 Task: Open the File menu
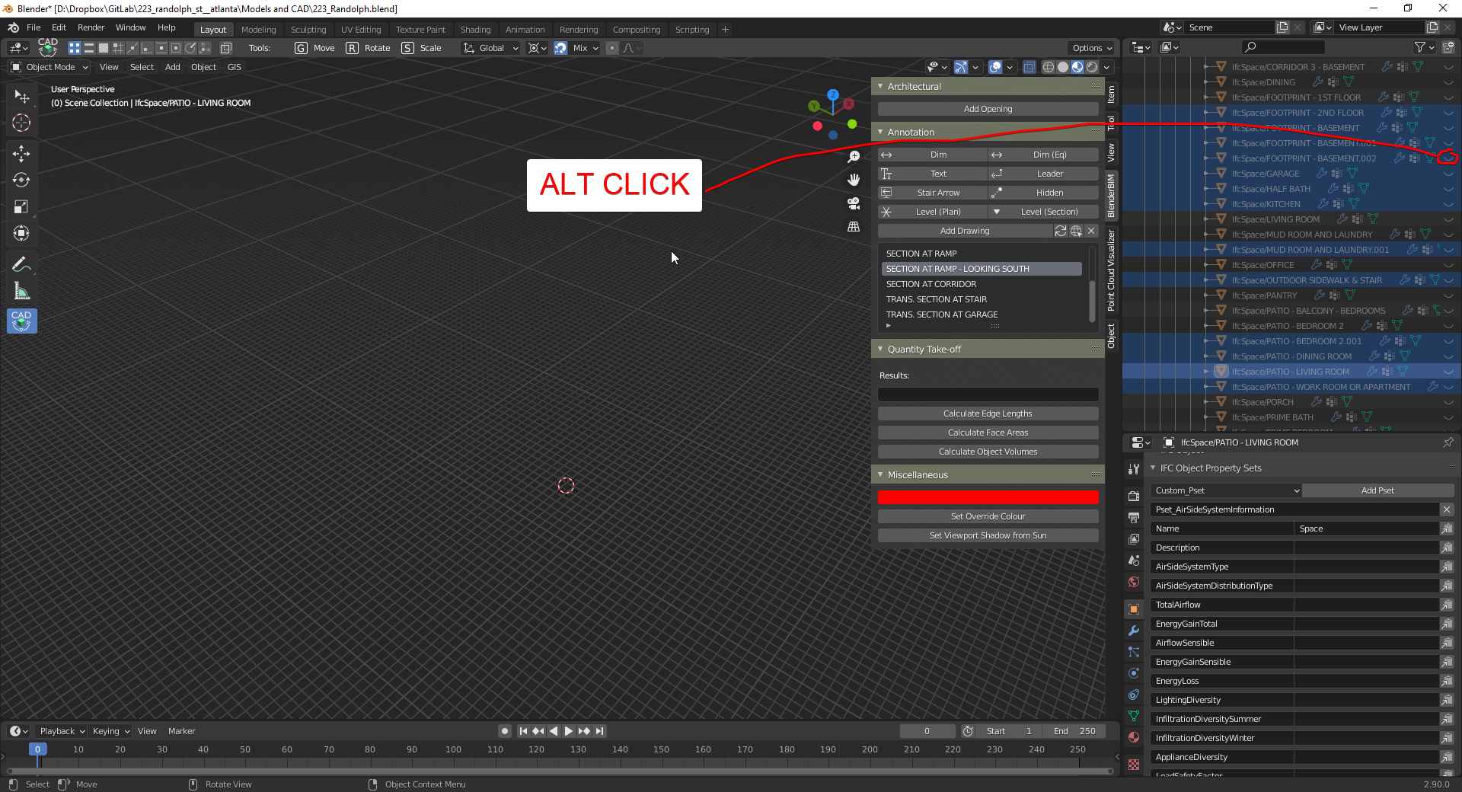click(x=34, y=27)
